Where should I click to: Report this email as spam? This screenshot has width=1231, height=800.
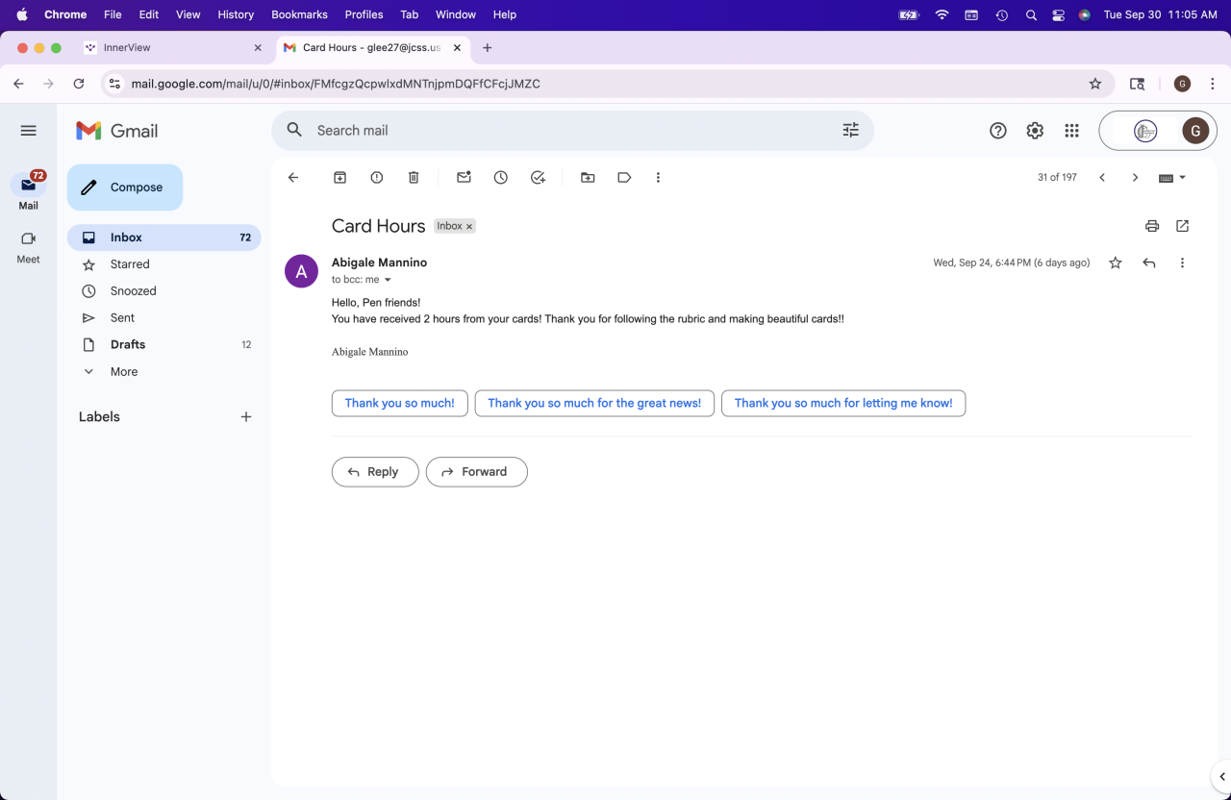377,178
